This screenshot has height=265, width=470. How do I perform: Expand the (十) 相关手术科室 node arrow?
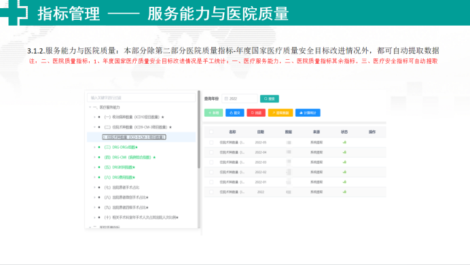(94, 217)
